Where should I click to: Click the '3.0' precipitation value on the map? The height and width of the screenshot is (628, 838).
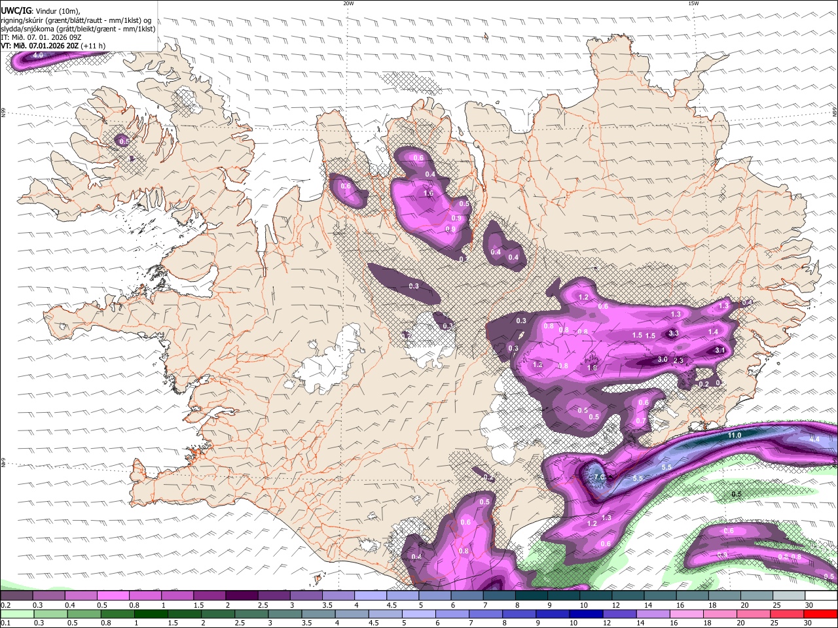662,359
